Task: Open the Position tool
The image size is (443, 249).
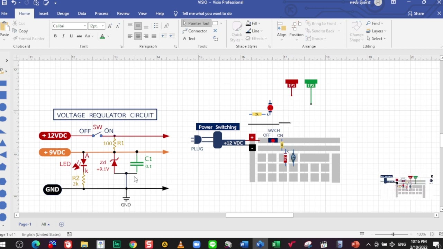Action: click(296, 30)
